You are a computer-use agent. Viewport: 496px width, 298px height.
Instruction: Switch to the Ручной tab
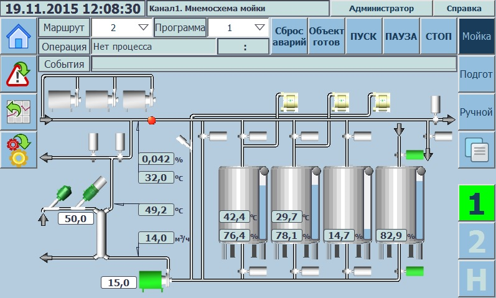point(477,112)
